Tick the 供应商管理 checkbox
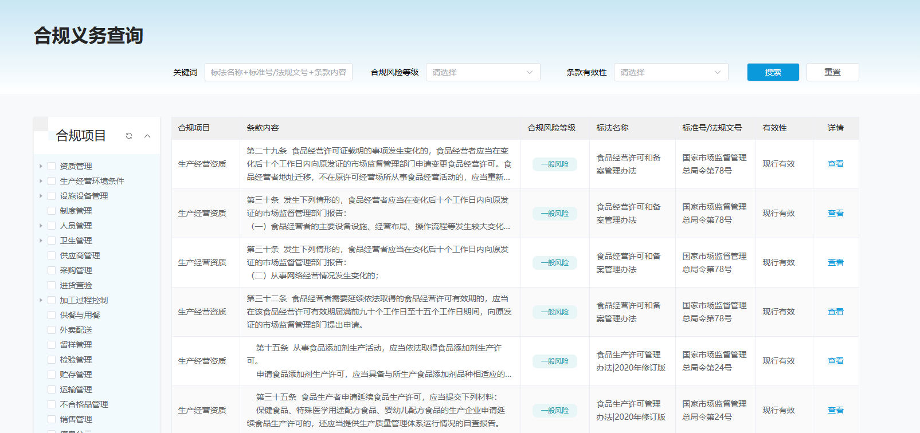This screenshot has height=433, width=920. (x=52, y=255)
